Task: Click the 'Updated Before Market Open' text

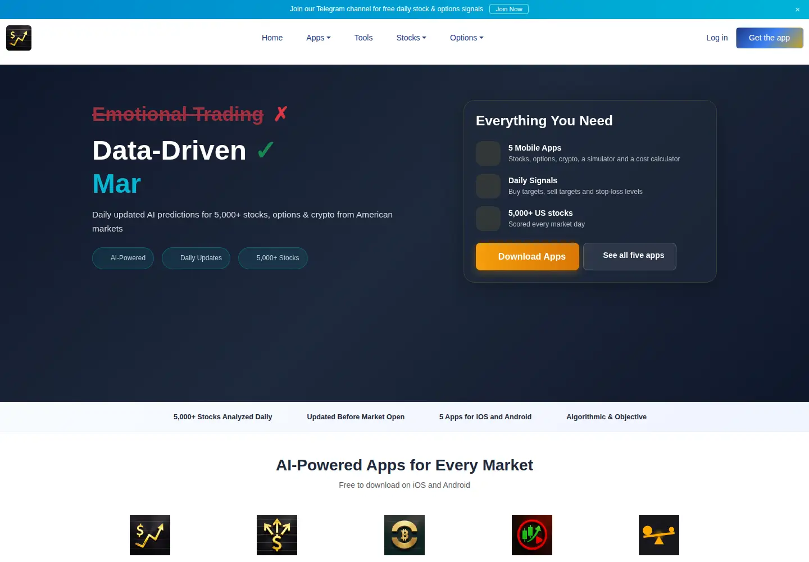Action: (356, 417)
